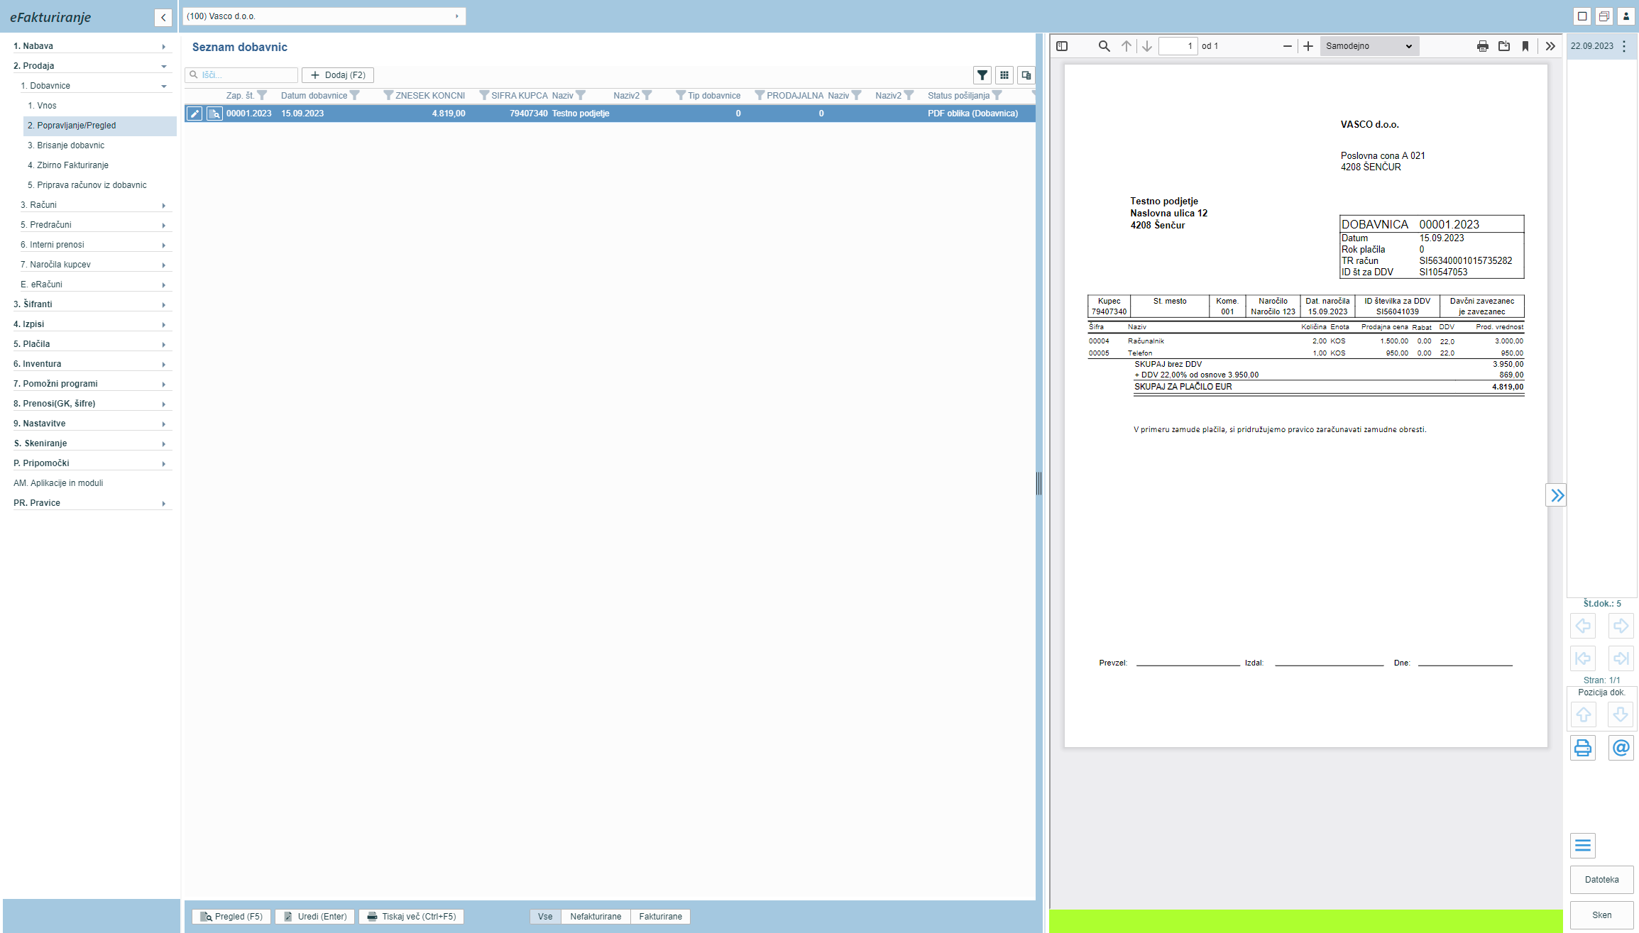Click Uredi (Enter) button
Image resolution: width=1639 pixels, height=933 pixels.
click(315, 917)
